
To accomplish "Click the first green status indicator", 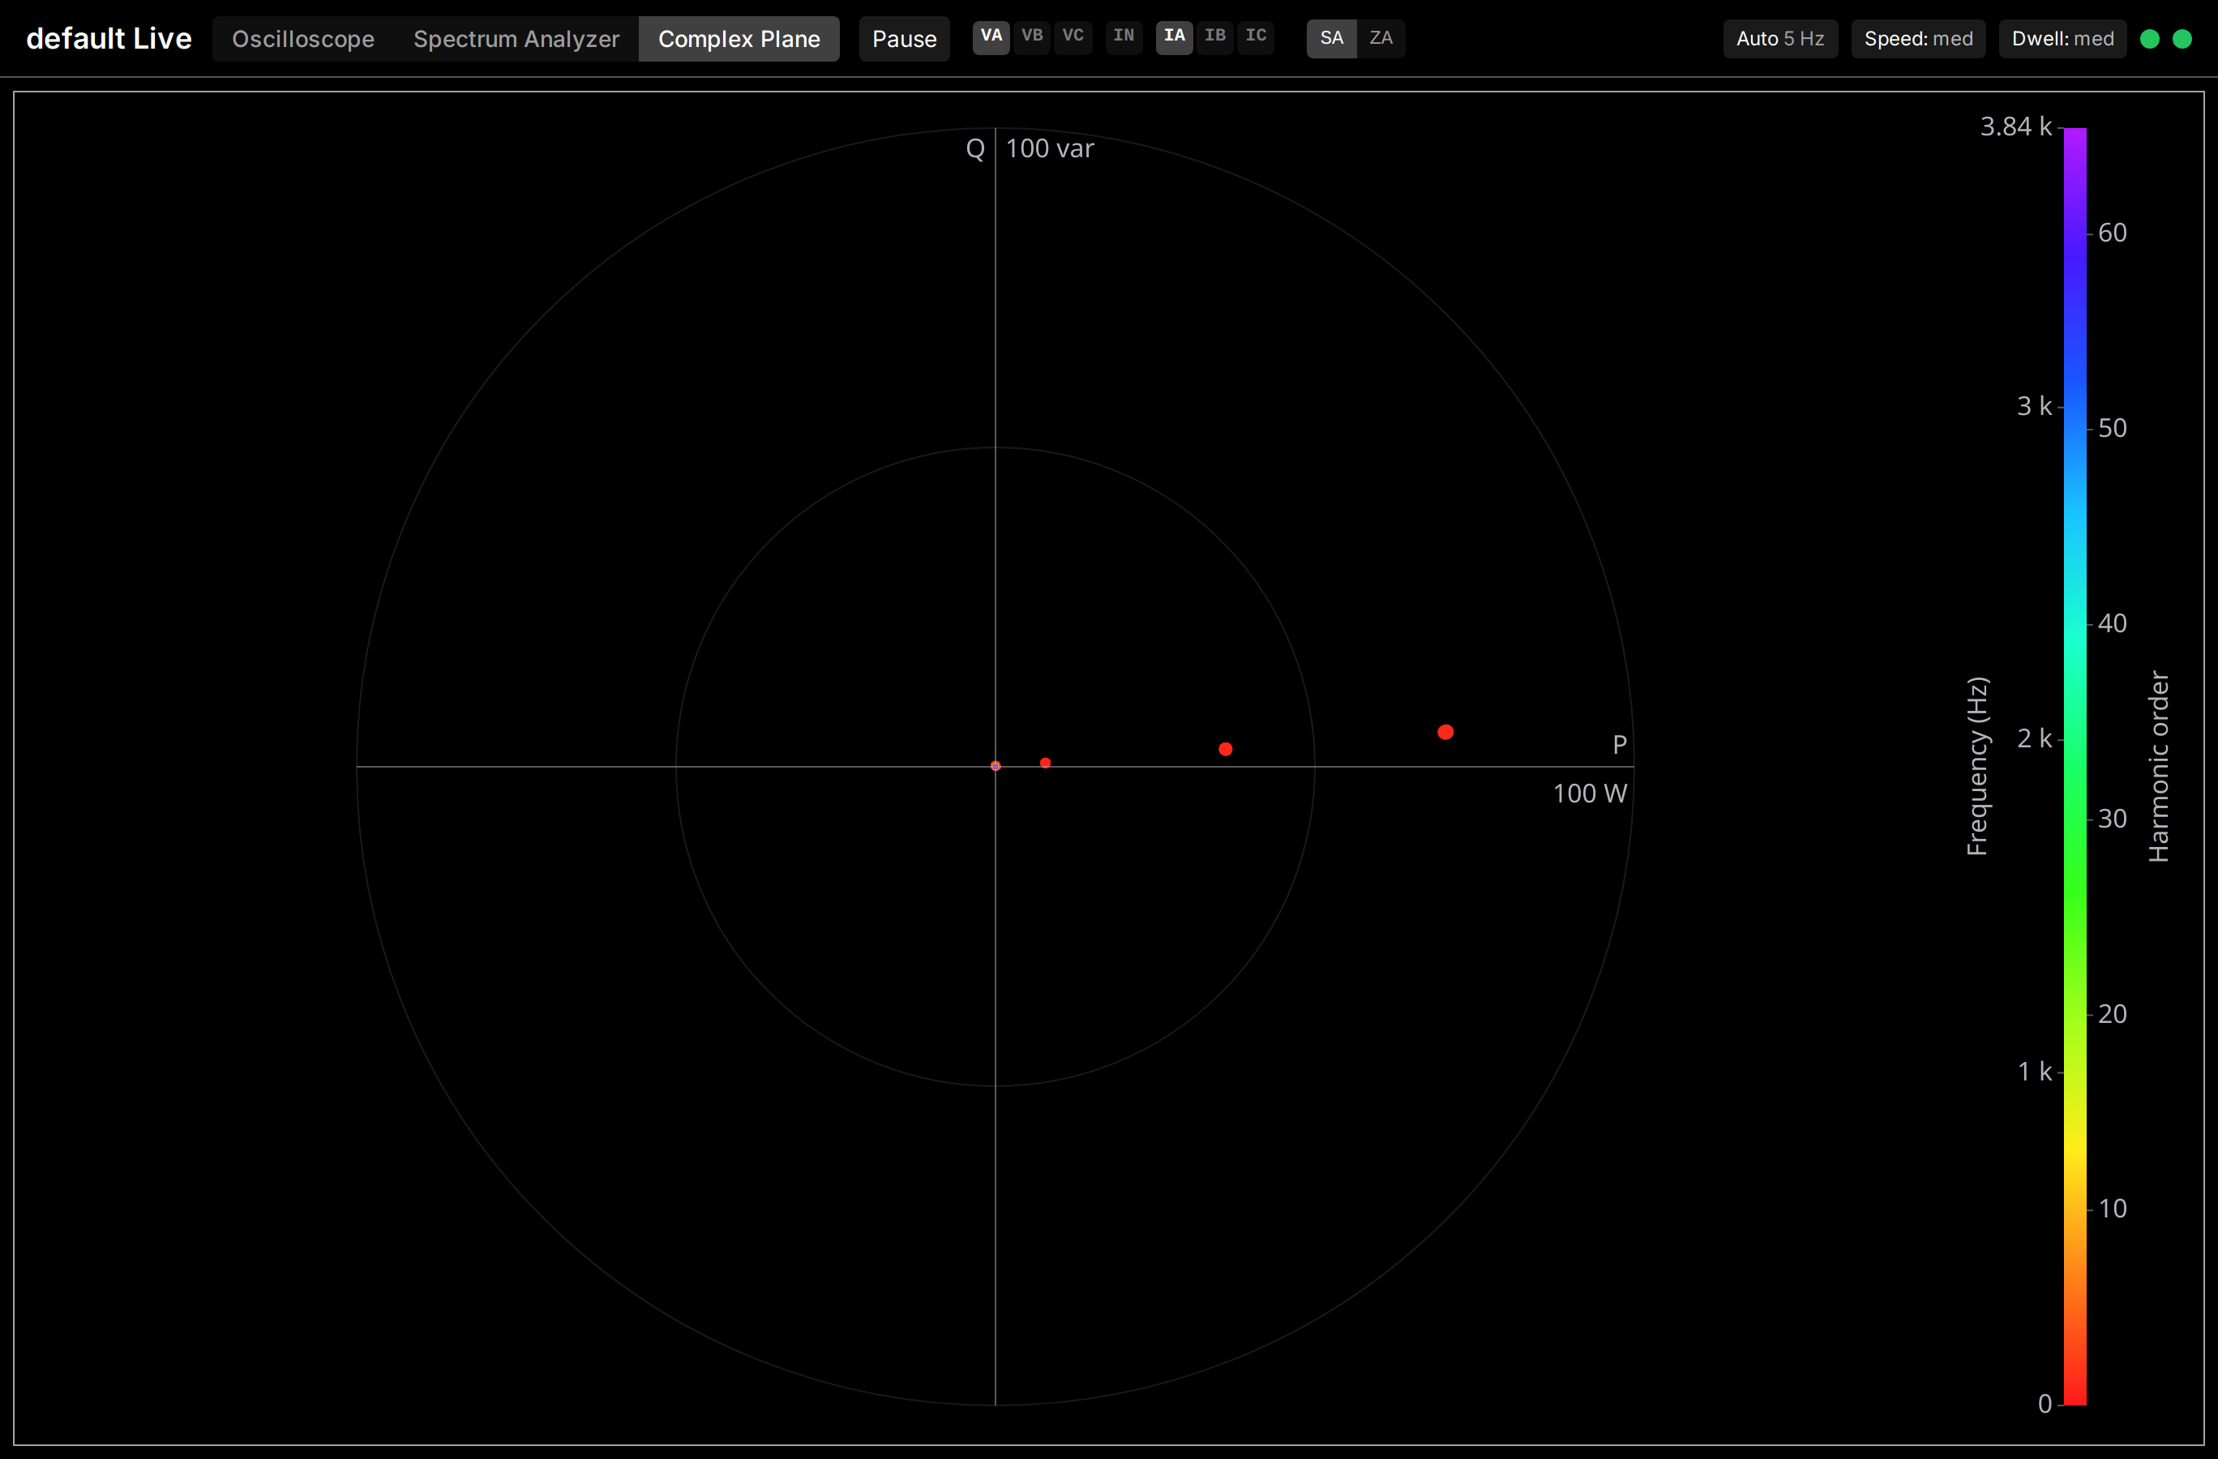I will (x=2150, y=39).
